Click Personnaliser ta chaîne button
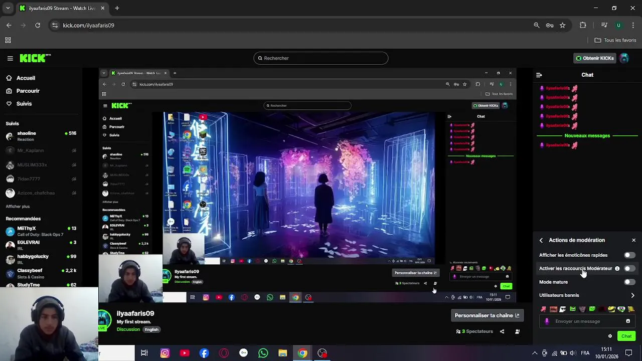Viewport: 642px width, 361px height. (487, 316)
